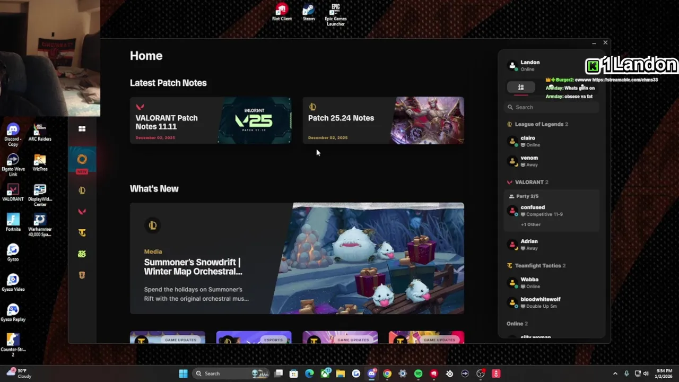
Task: Open the ESPORTS tagged news card
Action: click(x=254, y=337)
